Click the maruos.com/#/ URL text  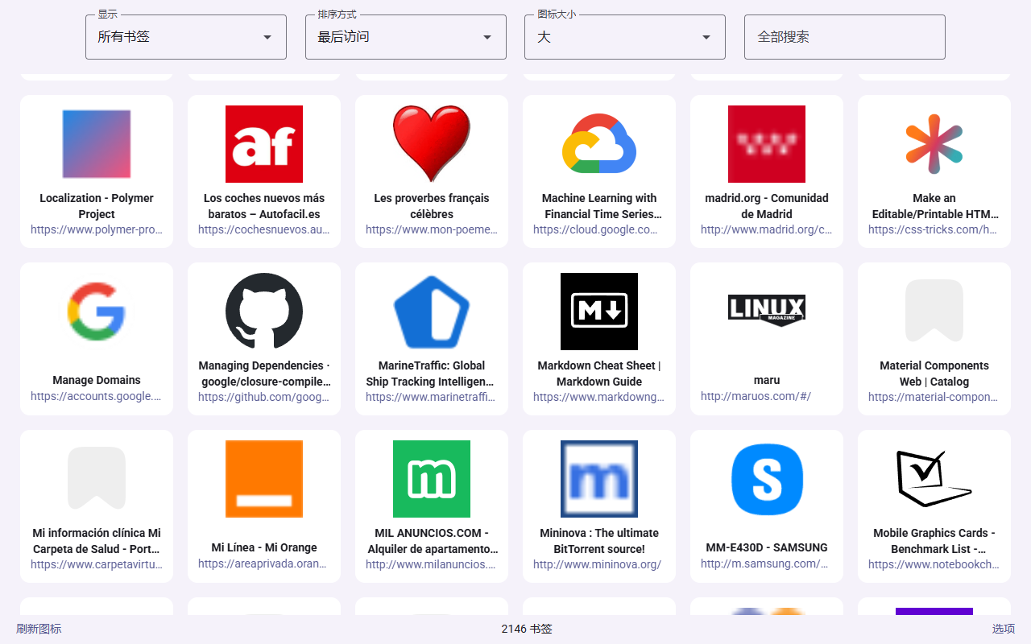(x=756, y=397)
